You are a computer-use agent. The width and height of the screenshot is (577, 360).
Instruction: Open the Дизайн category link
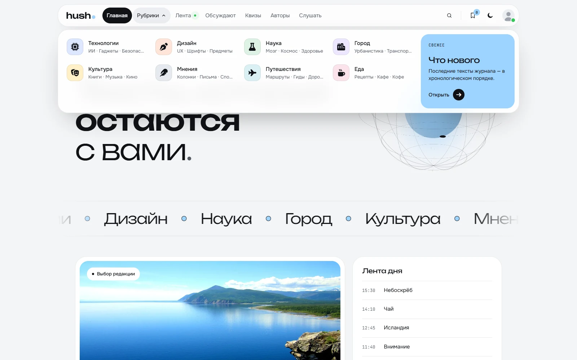click(195, 47)
